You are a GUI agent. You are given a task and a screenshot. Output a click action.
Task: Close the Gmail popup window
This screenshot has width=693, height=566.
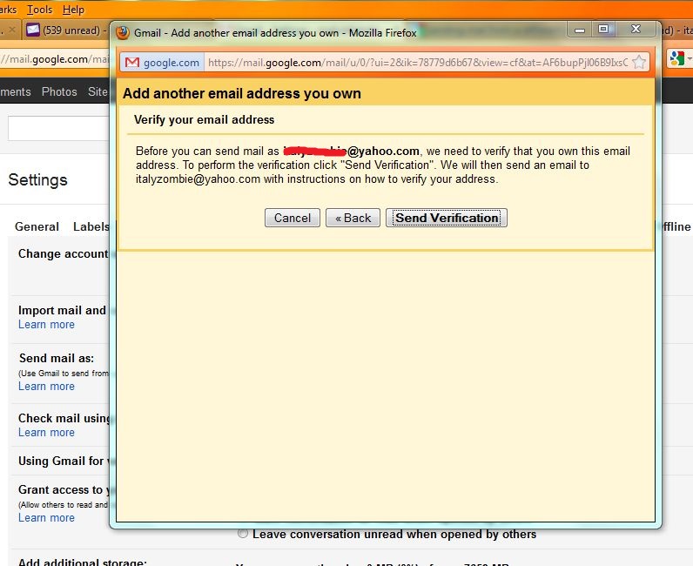pos(636,30)
